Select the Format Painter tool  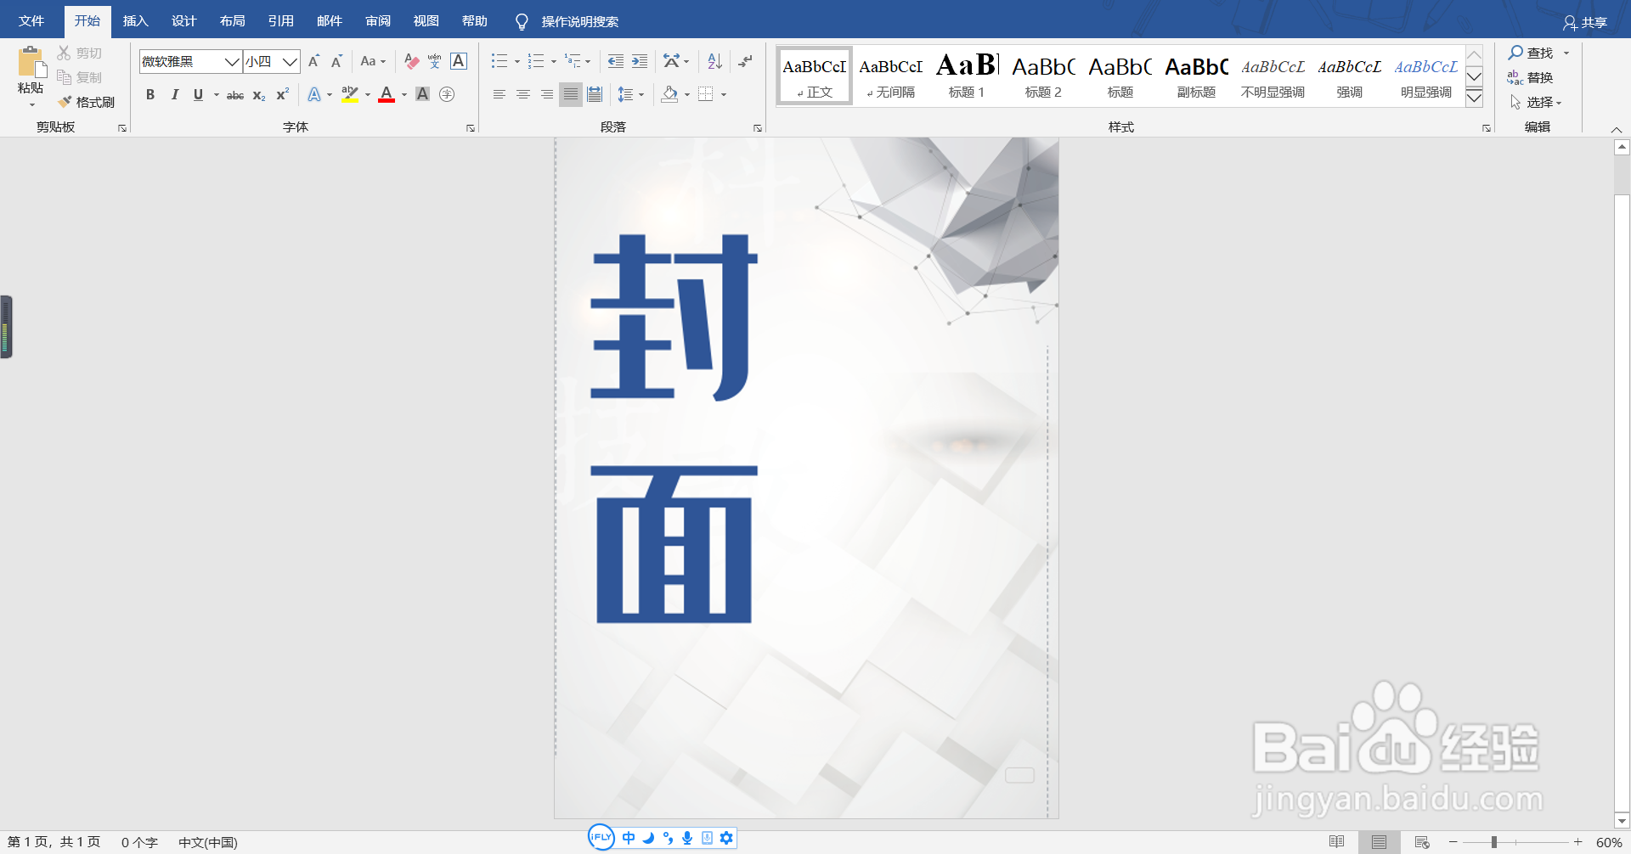tap(87, 101)
